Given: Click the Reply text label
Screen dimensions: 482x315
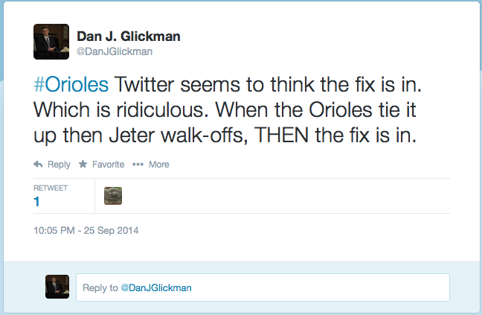Looking at the screenshot, I should [x=59, y=165].
